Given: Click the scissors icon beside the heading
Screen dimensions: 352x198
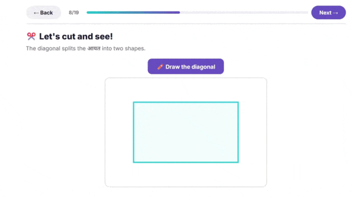Looking at the screenshot, I should click(31, 36).
